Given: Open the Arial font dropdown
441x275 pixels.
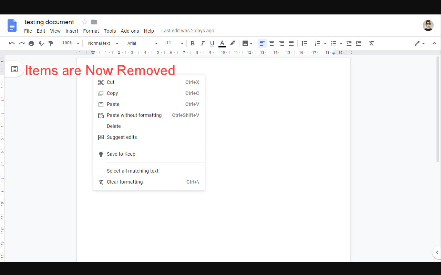Looking at the screenshot, I should click(142, 43).
